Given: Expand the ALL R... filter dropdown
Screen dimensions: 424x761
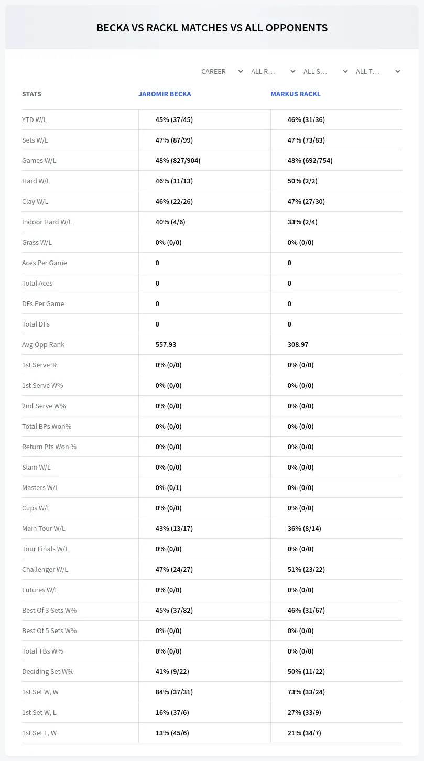Looking at the screenshot, I should coord(273,71).
